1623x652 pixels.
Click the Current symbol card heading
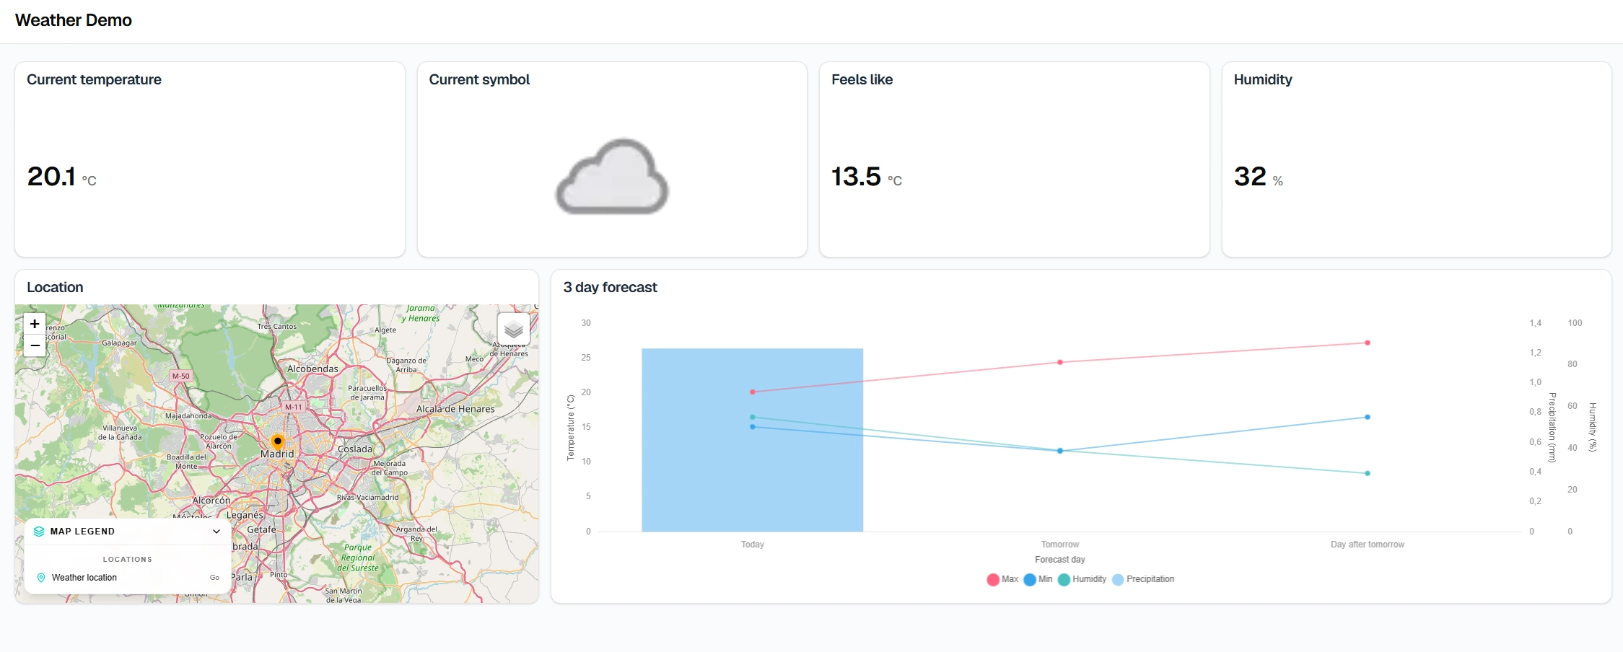479,79
